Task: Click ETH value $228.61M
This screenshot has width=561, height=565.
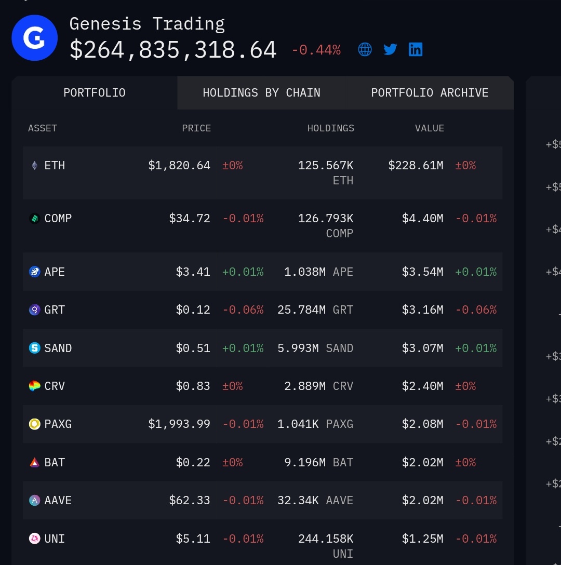Action: tap(416, 165)
